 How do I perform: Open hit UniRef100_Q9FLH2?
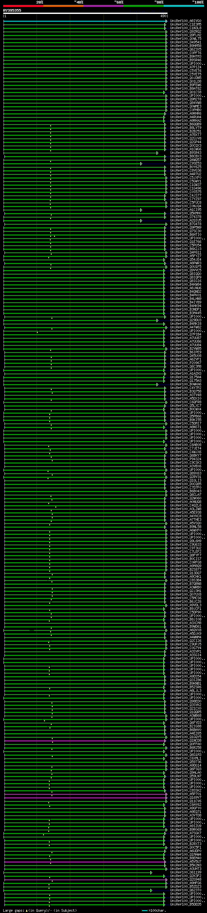point(186,35)
